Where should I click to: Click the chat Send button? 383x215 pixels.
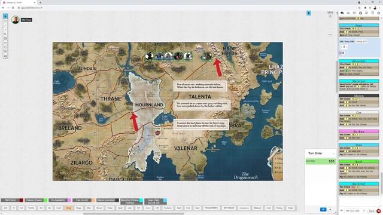372,211
